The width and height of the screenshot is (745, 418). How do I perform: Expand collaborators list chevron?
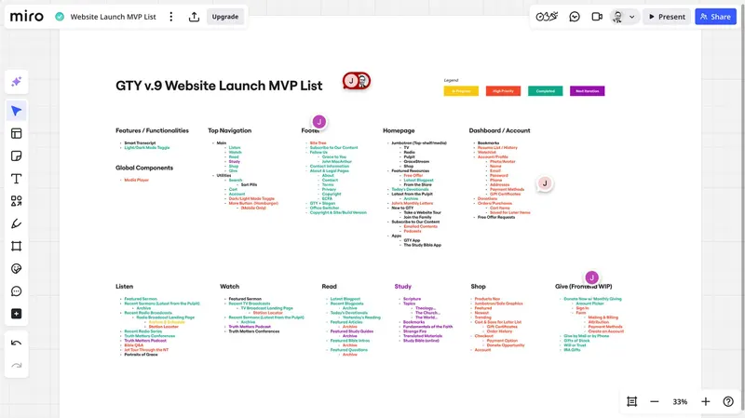click(632, 17)
